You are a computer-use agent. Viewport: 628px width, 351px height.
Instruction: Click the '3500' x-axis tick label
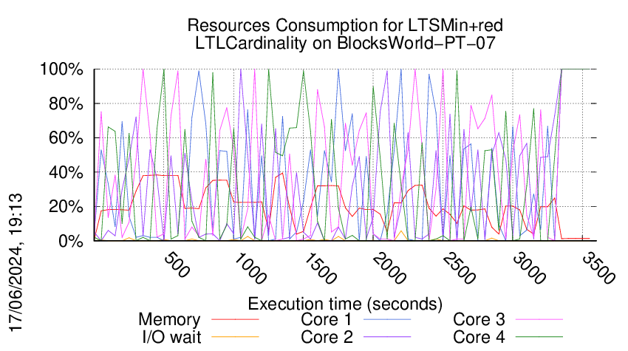click(598, 268)
